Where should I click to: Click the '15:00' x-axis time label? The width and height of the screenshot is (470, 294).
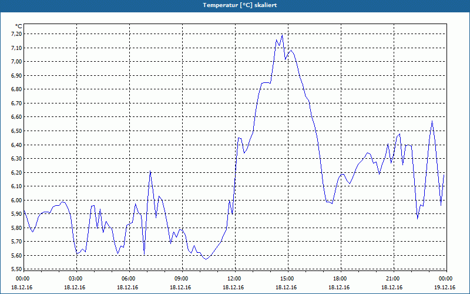point(287,279)
